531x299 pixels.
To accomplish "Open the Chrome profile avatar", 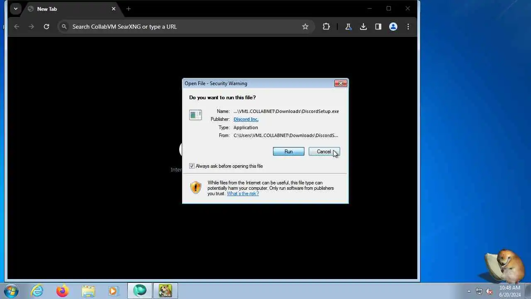I will 393,27.
